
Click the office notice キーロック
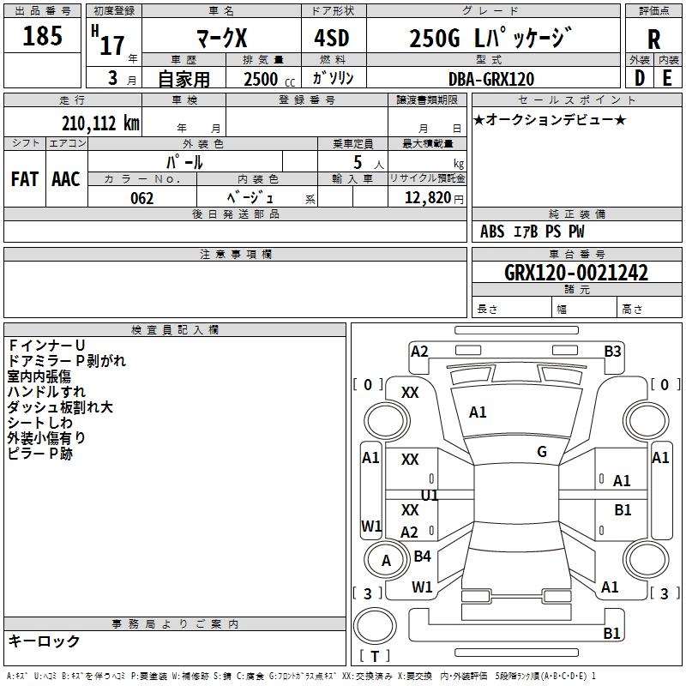(45, 641)
